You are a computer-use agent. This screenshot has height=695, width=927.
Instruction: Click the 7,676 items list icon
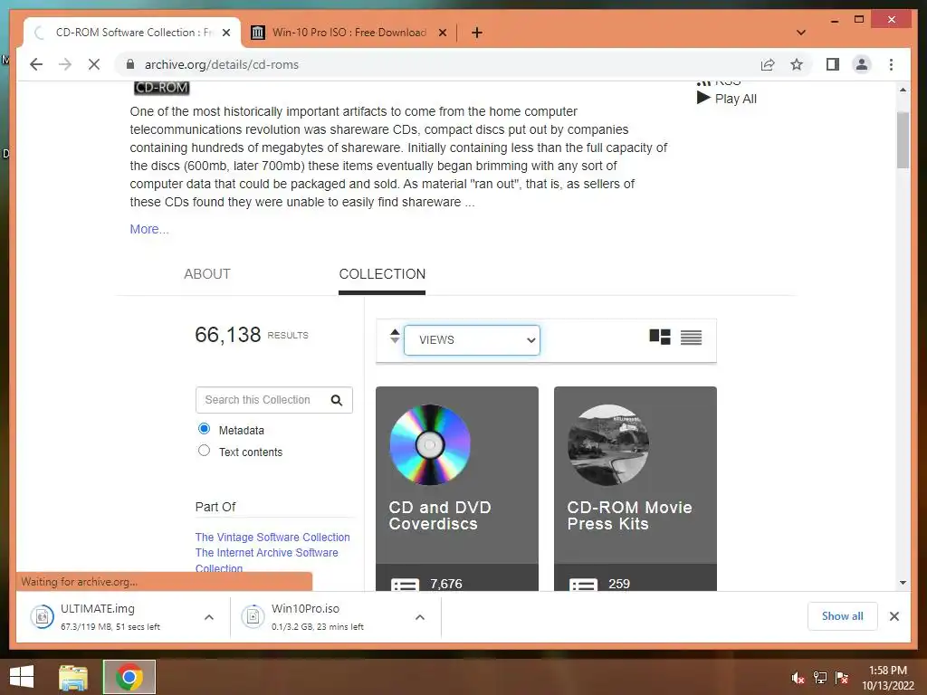405,586
